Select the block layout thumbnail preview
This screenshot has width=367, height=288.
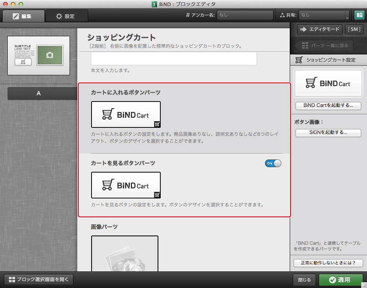click(x=39, y=56)
